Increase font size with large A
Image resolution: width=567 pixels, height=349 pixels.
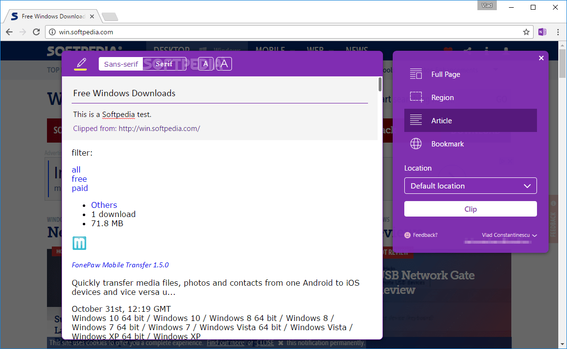(224, 64)
